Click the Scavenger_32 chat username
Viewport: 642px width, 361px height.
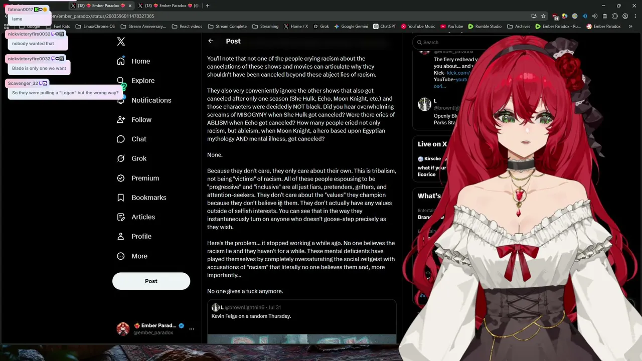23,83
